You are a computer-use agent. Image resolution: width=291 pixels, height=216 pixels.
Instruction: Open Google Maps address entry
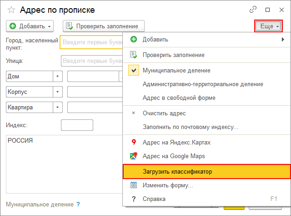pos(173,156)
